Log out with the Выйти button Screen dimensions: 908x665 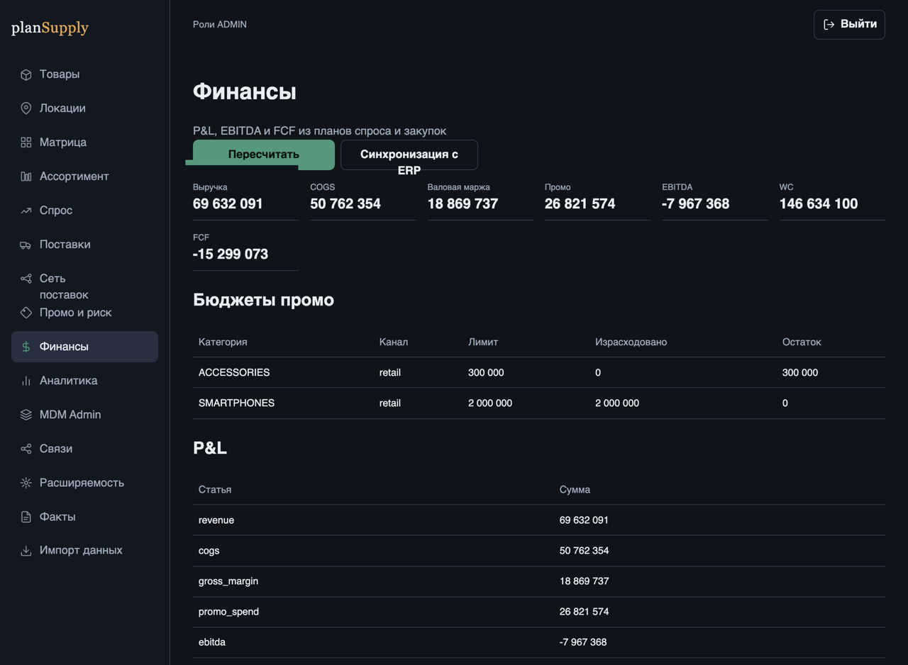[849, 24]
